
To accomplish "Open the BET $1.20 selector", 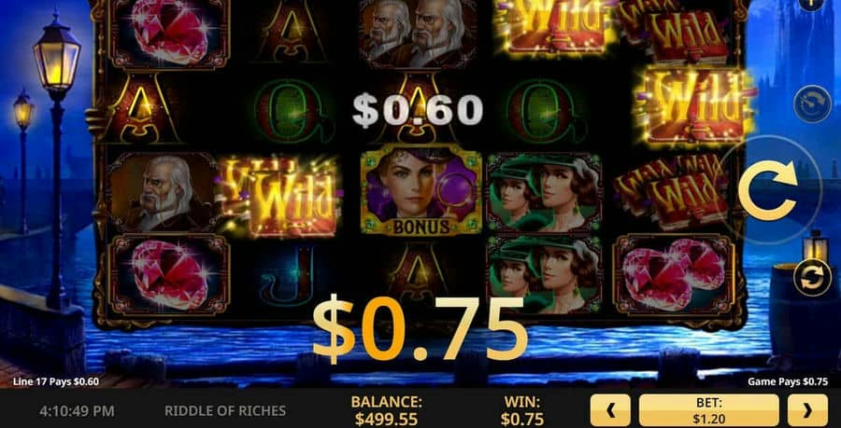I will pyautogui.click(x=708, y=410).
